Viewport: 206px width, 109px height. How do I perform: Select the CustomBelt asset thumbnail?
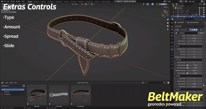tap(59, 95)
